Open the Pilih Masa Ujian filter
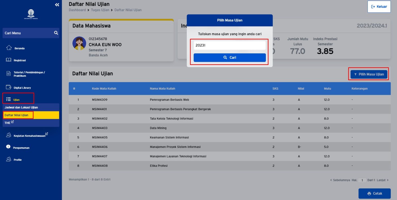This screenshot has height=200, width=397. point(369,74)
